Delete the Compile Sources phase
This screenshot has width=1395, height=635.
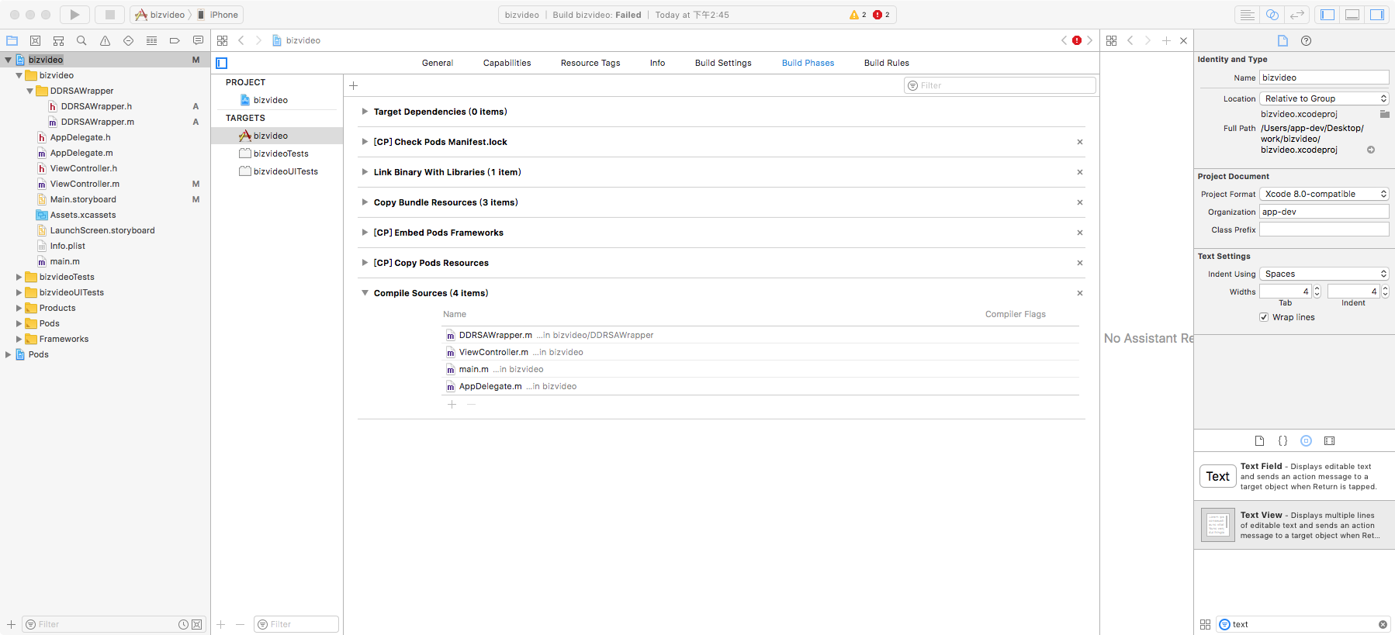point(1079,293)
